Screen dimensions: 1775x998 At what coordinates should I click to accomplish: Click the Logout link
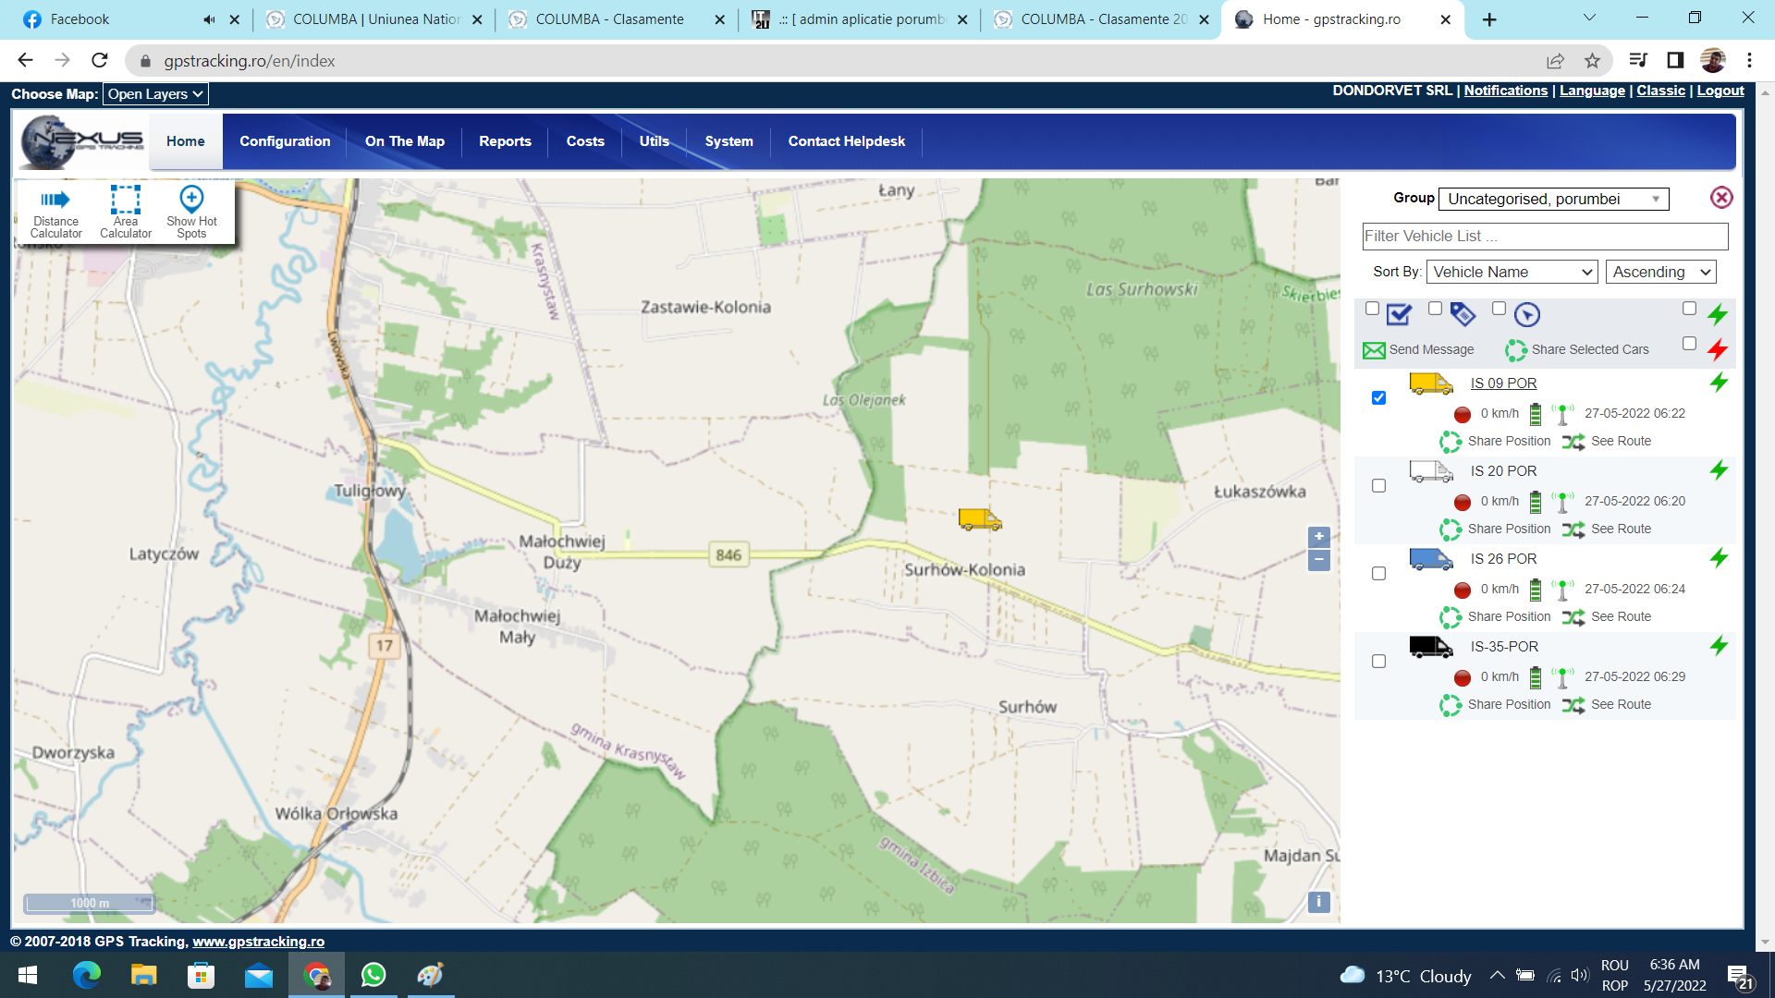pyautogui.click(x=1720, y=91)
